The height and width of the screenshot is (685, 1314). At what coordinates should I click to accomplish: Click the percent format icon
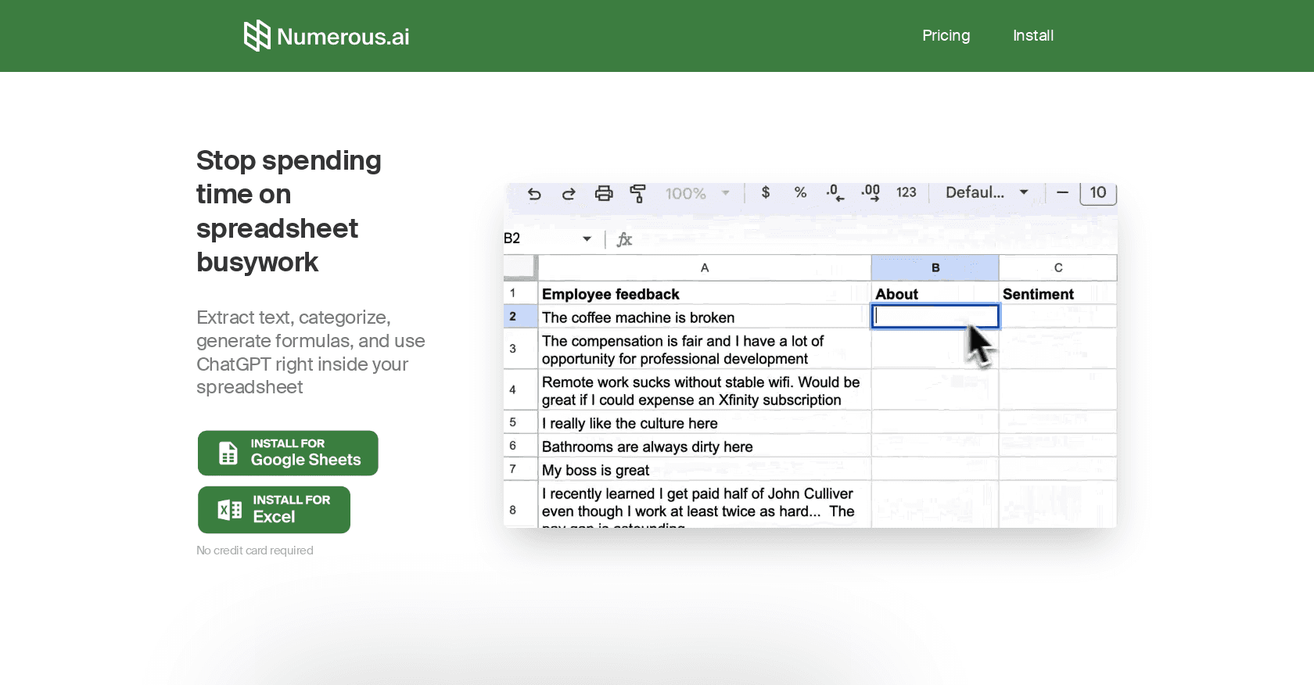click(x=800, y=192)
